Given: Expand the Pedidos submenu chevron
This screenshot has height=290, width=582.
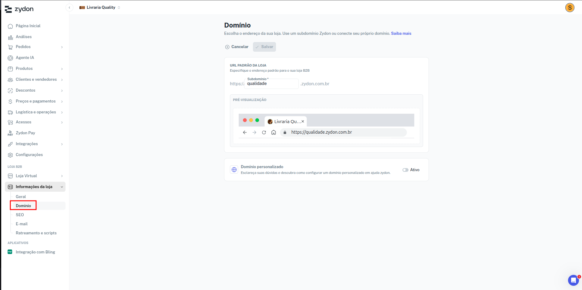Looking at the screenshot, I should (62, 47).
